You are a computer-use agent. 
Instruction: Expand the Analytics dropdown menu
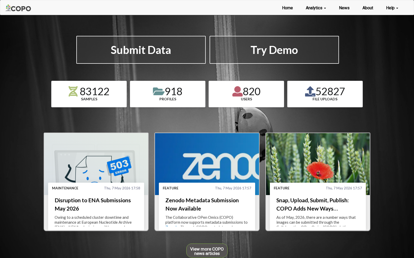pos(316,8)
